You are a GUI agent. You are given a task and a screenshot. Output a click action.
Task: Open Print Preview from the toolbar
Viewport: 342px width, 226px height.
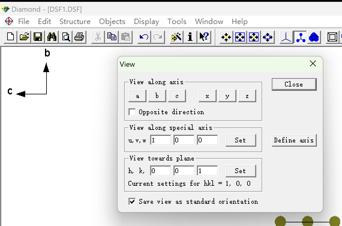(66, 37)
